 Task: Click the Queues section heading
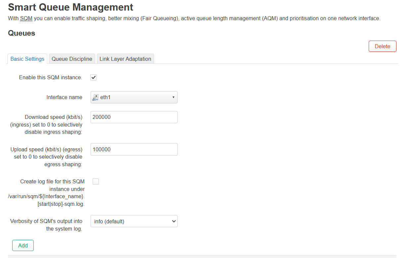pos(21,33)
